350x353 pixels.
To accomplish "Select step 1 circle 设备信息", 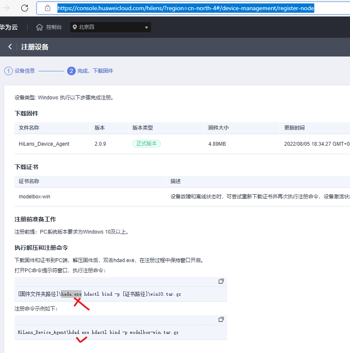I will click(9, 71).
